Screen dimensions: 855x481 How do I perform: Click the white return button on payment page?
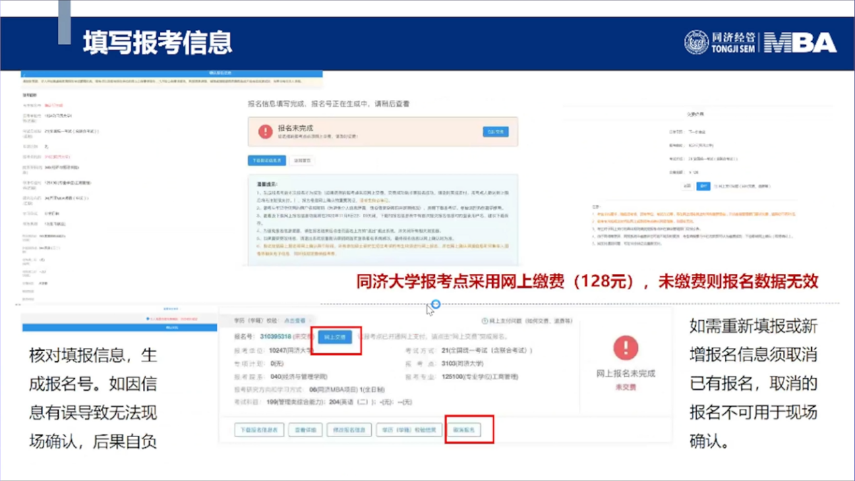(686, 186)
